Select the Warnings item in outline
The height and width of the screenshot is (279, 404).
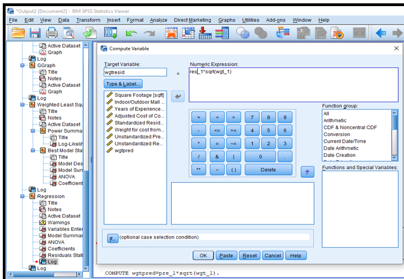click(59, 222)
